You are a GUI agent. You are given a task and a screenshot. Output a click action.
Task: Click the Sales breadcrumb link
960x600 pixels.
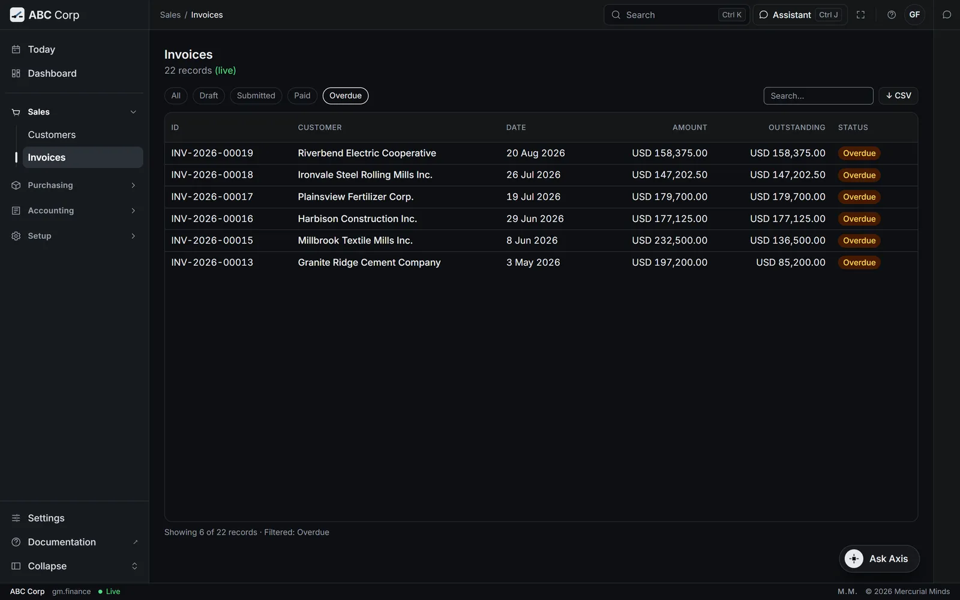coord(170,15)
